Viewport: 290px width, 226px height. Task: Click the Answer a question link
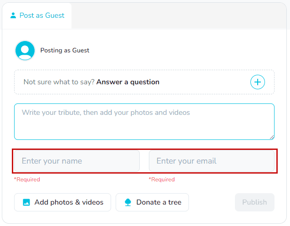pyautogui.click(x=128, y=82)
